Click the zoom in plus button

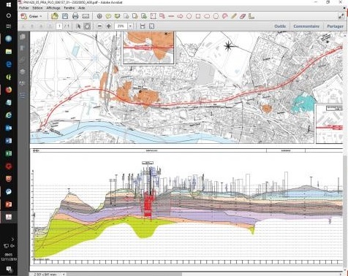[109, 26]
